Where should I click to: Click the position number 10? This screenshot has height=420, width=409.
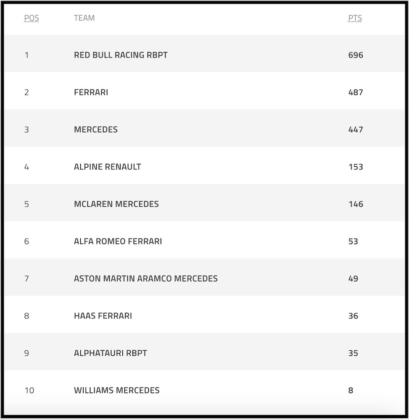29,390
